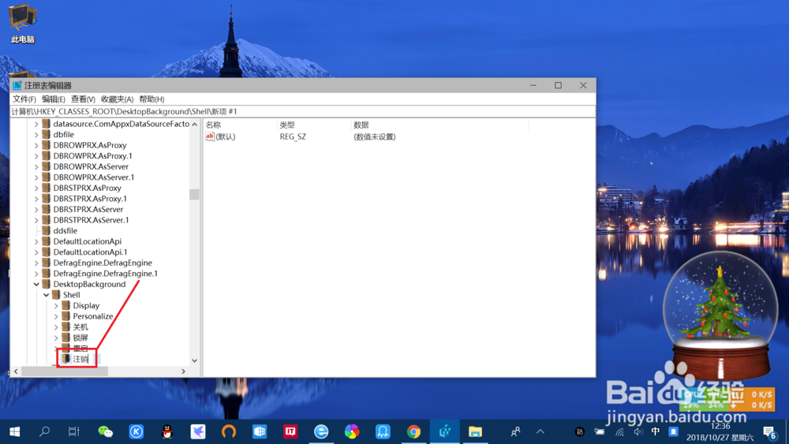789x444 pixels.
Task: Click the Display folder icon
Action: coord(66,305)
